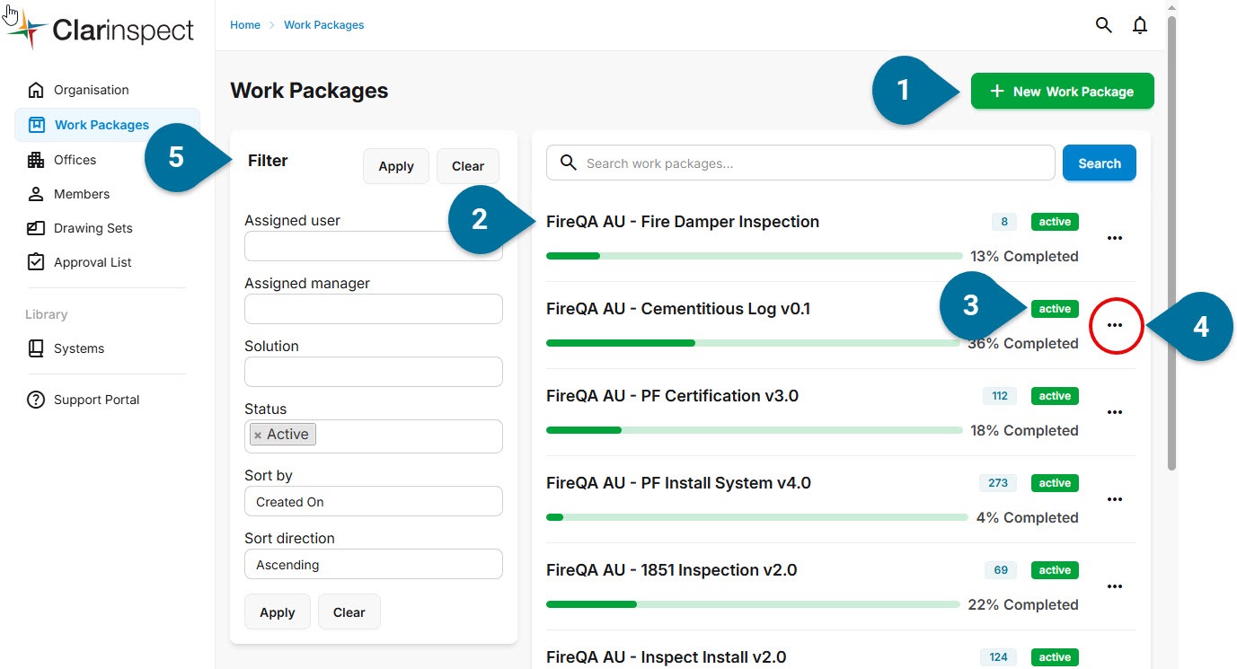Click the count badge 69 on 1851 Inspection

tap(1001, 570)
